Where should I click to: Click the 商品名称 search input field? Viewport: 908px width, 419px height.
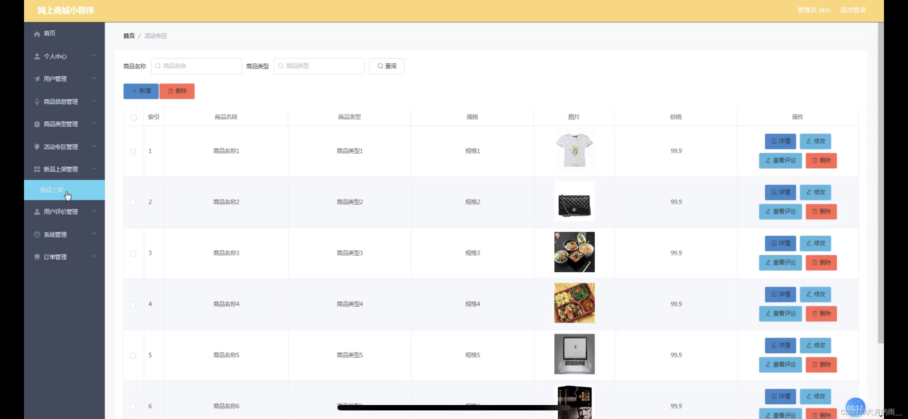[197, 66]
